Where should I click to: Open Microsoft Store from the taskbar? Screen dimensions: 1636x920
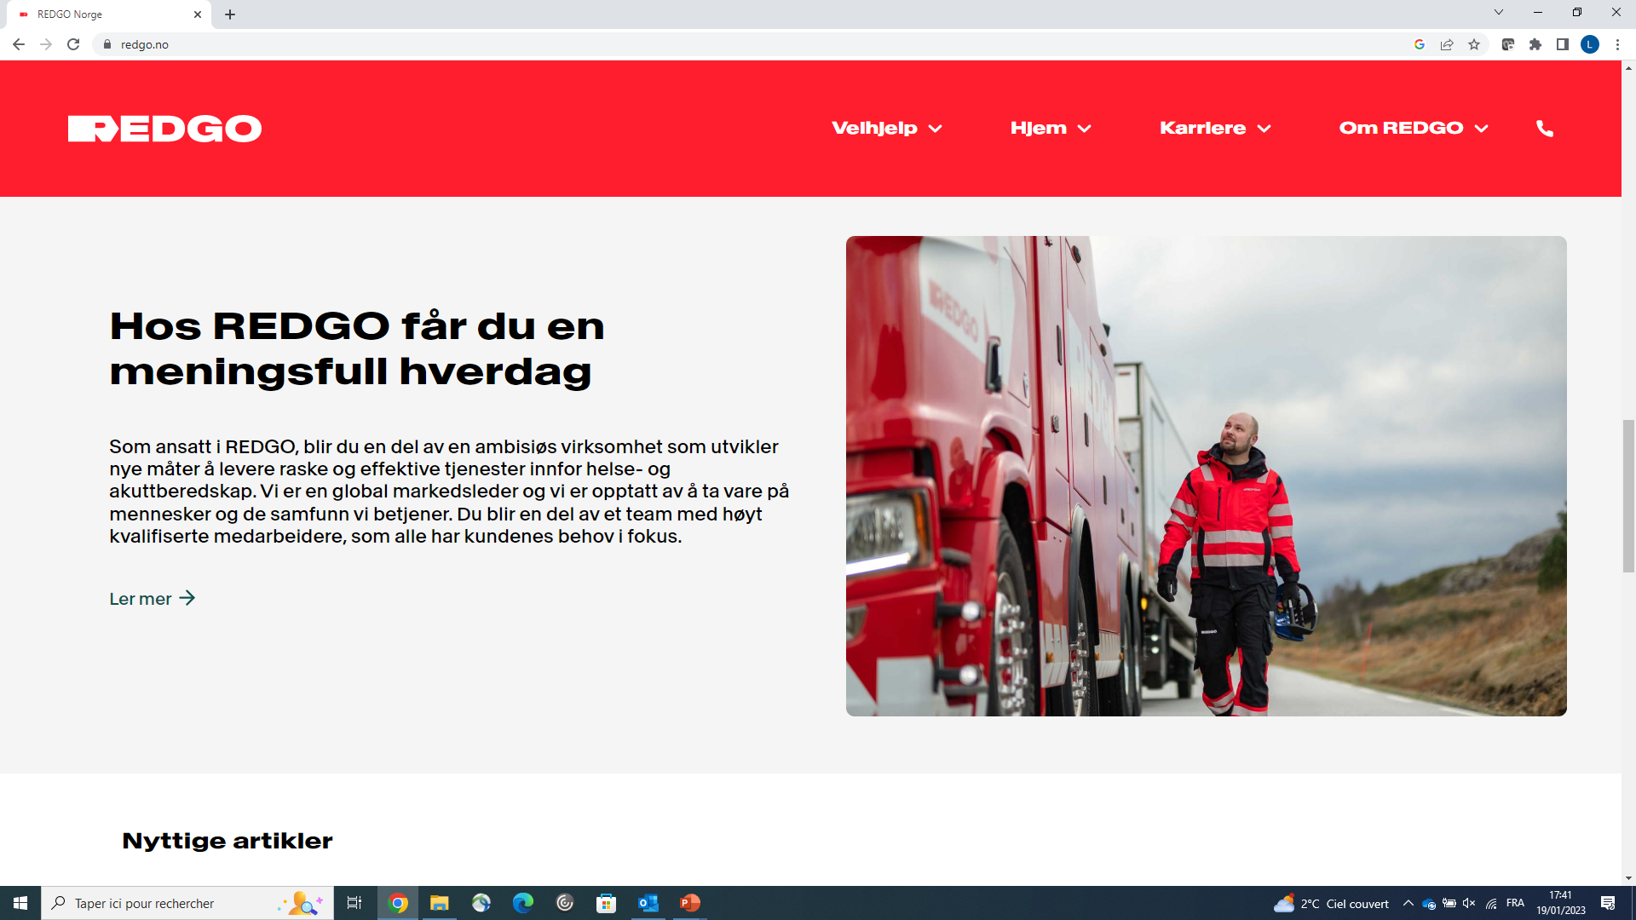[x=607, y=903]
